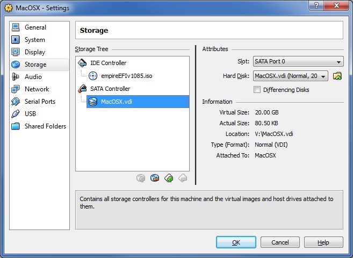353x258 pixels.
Task: Toggle the Differencing Disks checkbox
Action: [257, 90]
